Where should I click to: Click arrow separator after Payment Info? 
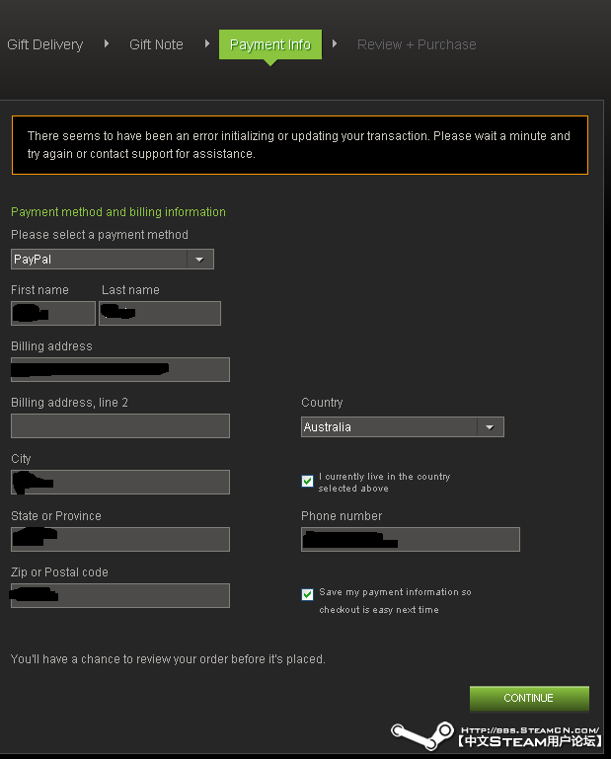[335, 44]
